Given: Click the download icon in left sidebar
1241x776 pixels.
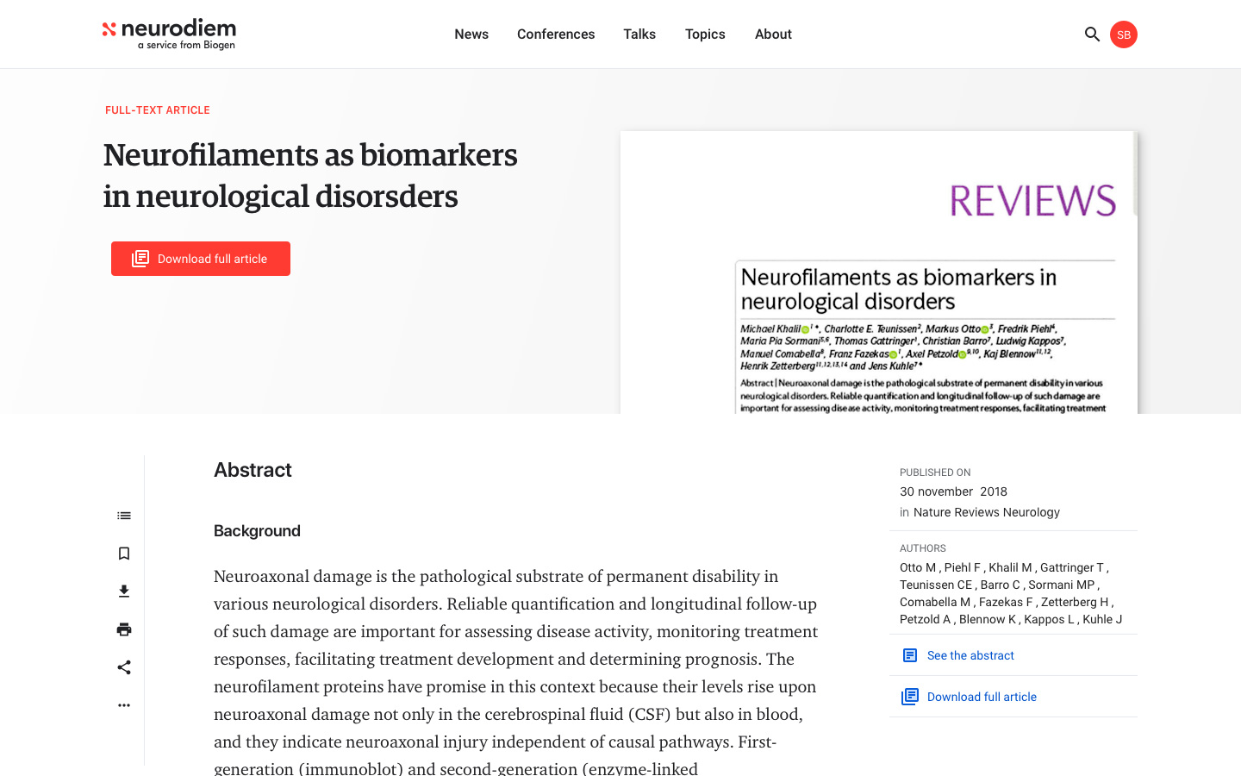Looking at the screenshot, I should [x=124, y=591].
